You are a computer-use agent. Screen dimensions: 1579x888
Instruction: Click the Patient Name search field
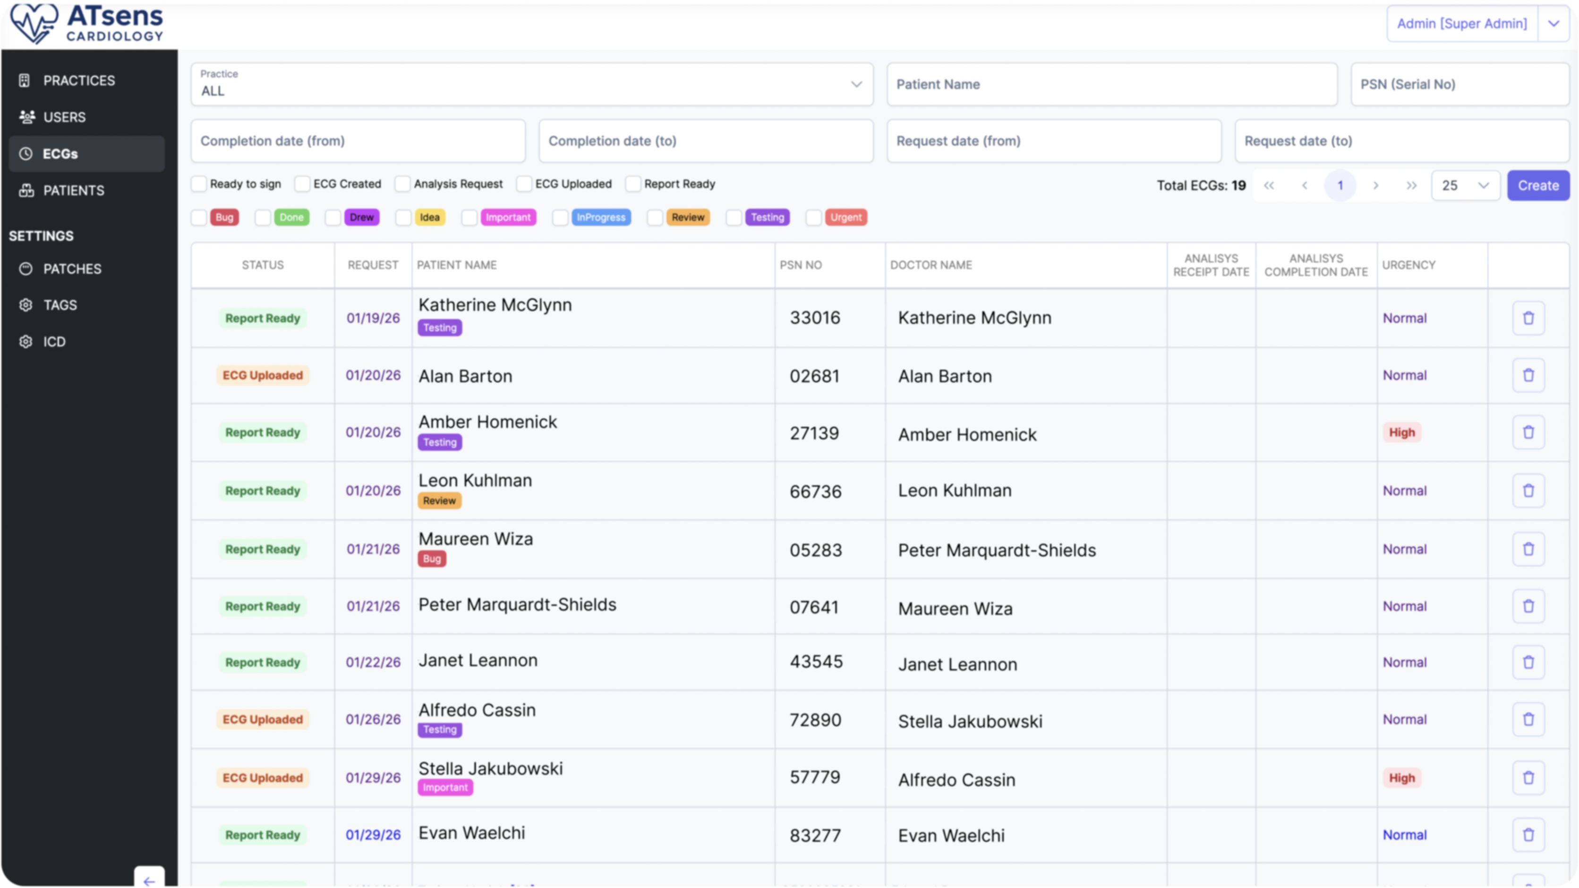tap(1111, 85)
